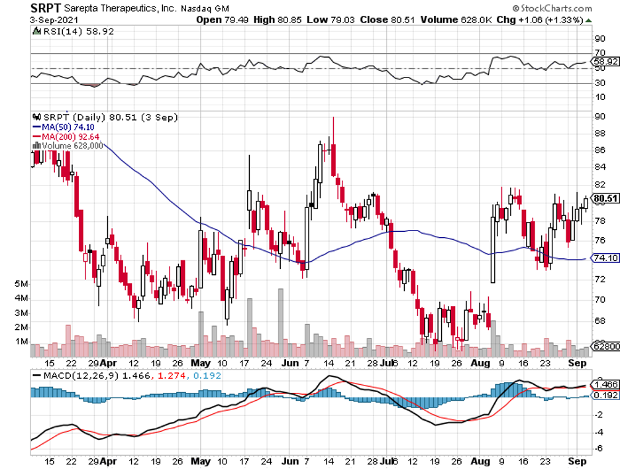This screenshot has height=469, width=620.
Task: Click the Chg +1.06 (+1.33%) value
Action: [540, 20]
